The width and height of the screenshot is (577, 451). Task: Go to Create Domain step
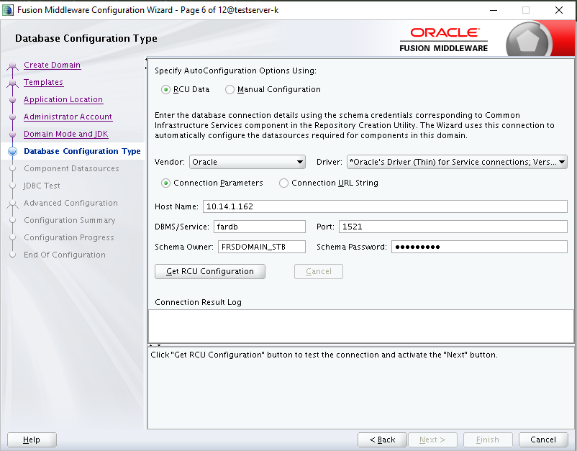(x=53, y=65)
